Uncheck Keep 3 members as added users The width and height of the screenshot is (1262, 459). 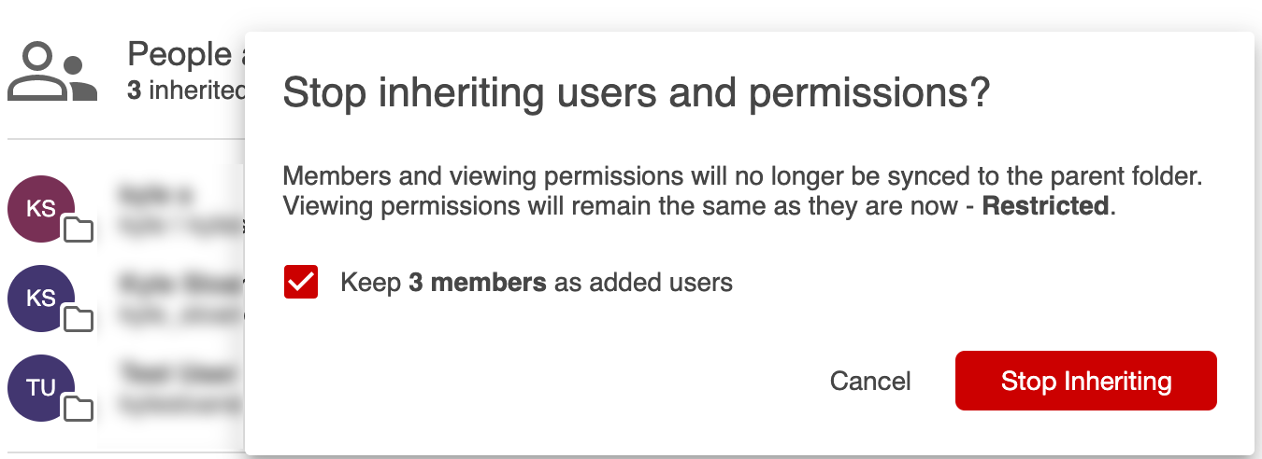coord(301,282)
